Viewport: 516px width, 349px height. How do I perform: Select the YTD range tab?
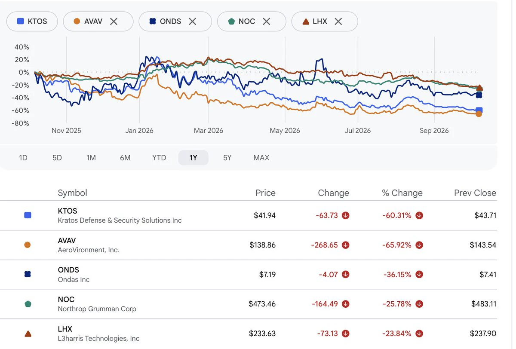click(159, 158)
